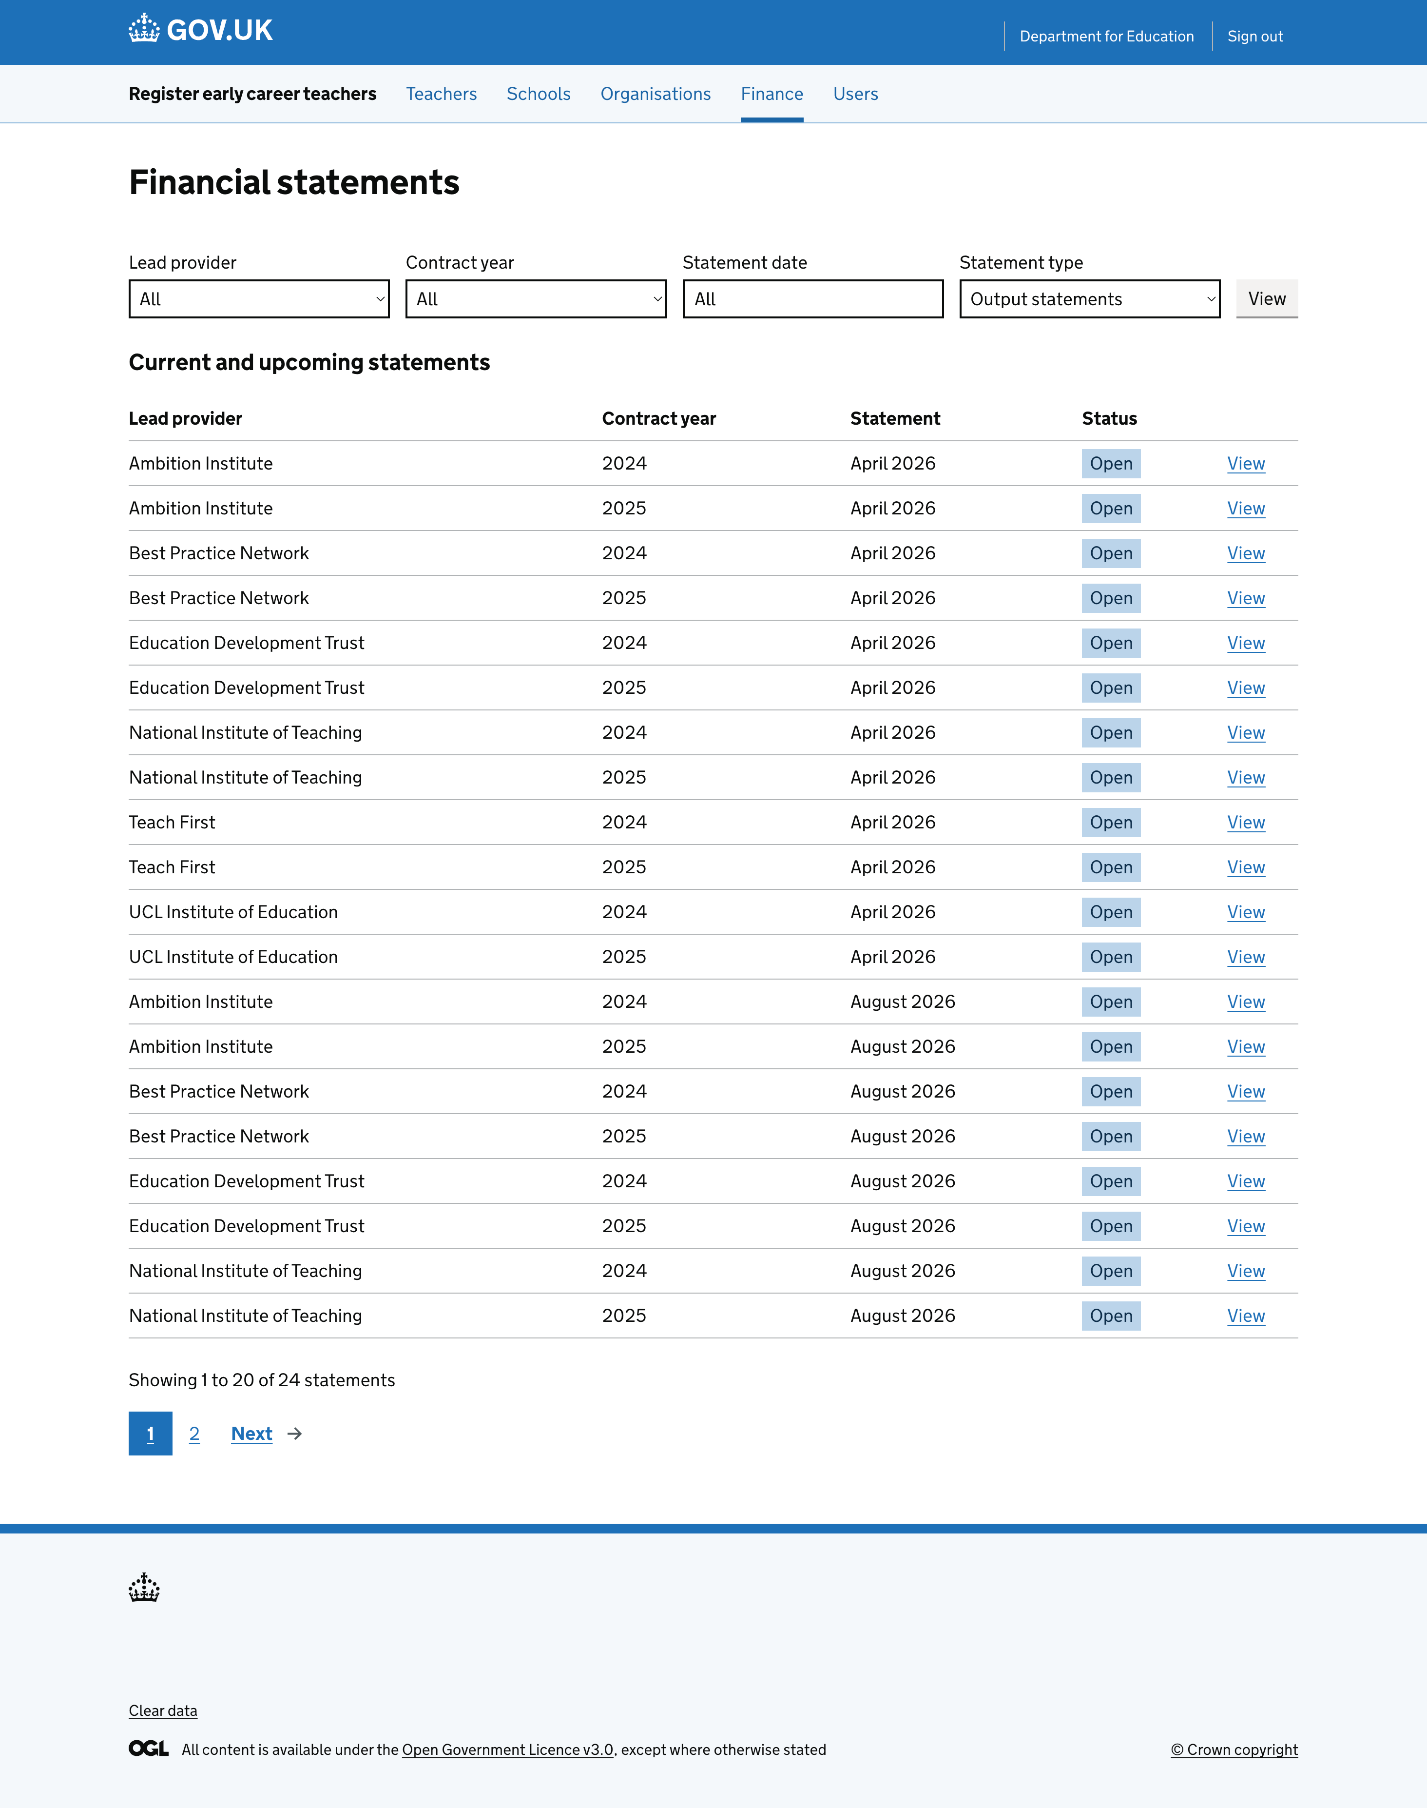Go to pagination page 2
Image resolution: width=1427 pixels, height=1808 pixels.
pyautogui.click(x=194, y=1434)
